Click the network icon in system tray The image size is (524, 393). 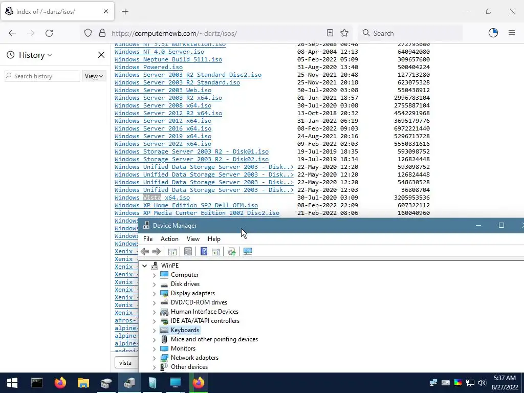470,383
